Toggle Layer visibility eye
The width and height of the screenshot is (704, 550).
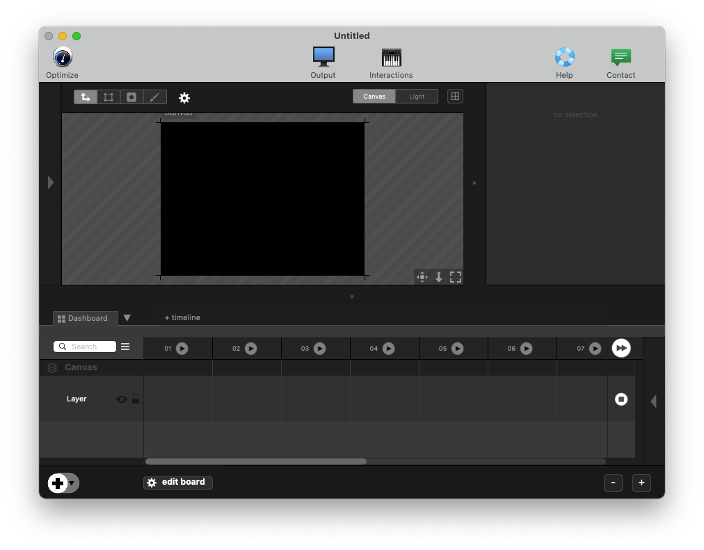(121, 399)
